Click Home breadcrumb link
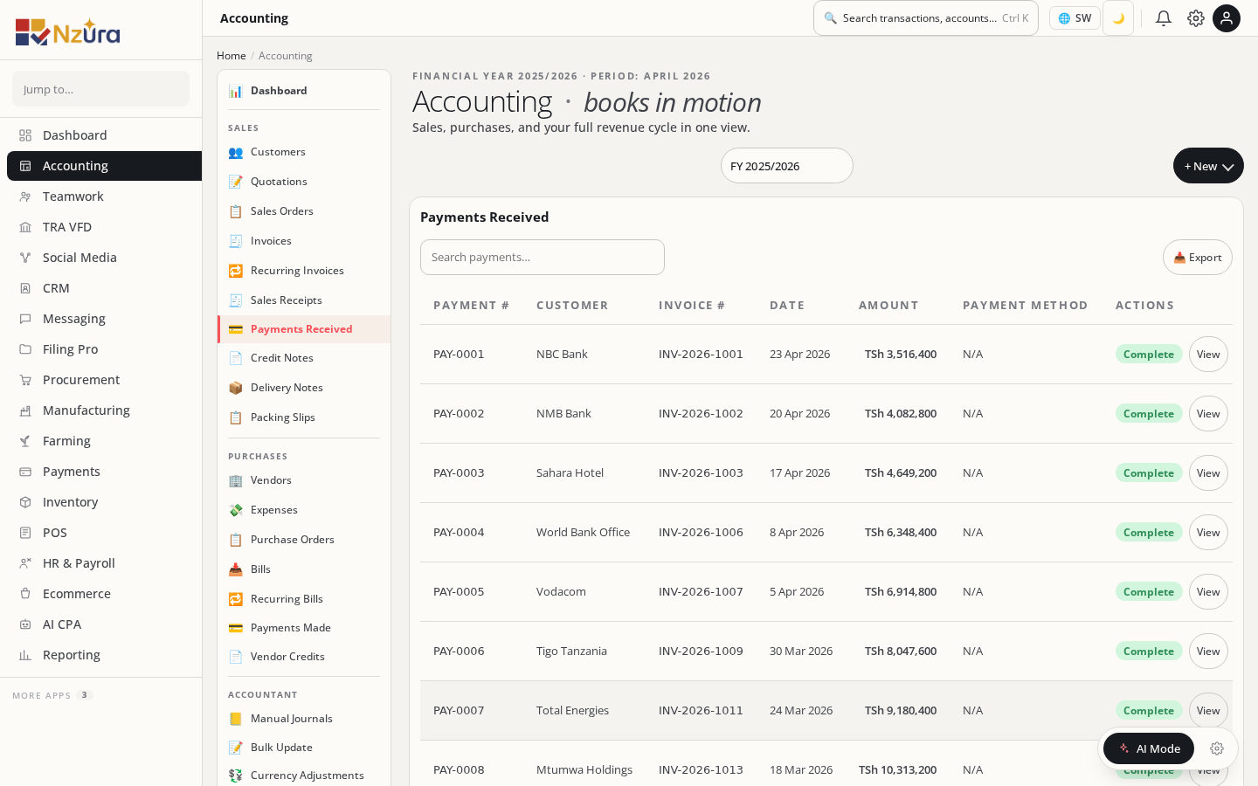This screenshot has width=1258, height=786. (x=232, y=56)
